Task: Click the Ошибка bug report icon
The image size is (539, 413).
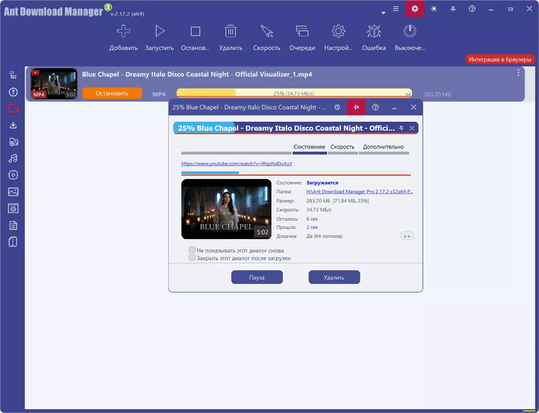Action: tap(374, 31)
